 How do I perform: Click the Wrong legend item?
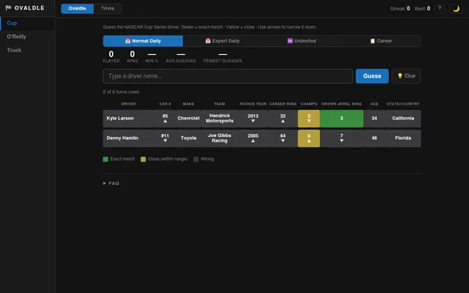click(204, 159)
